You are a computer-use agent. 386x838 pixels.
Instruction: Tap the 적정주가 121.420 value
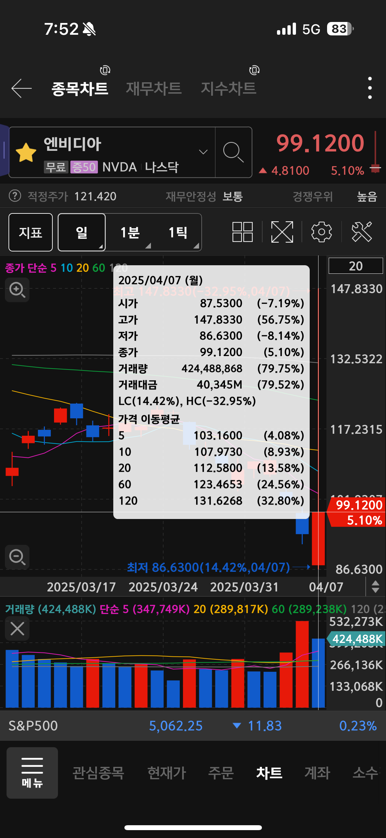(x=72, y=196)
